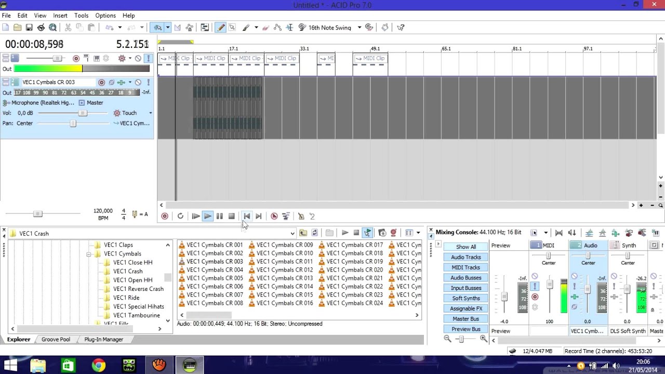Click the Cut scissors toolbar icon
665x374 pixels.
(68, 28)
